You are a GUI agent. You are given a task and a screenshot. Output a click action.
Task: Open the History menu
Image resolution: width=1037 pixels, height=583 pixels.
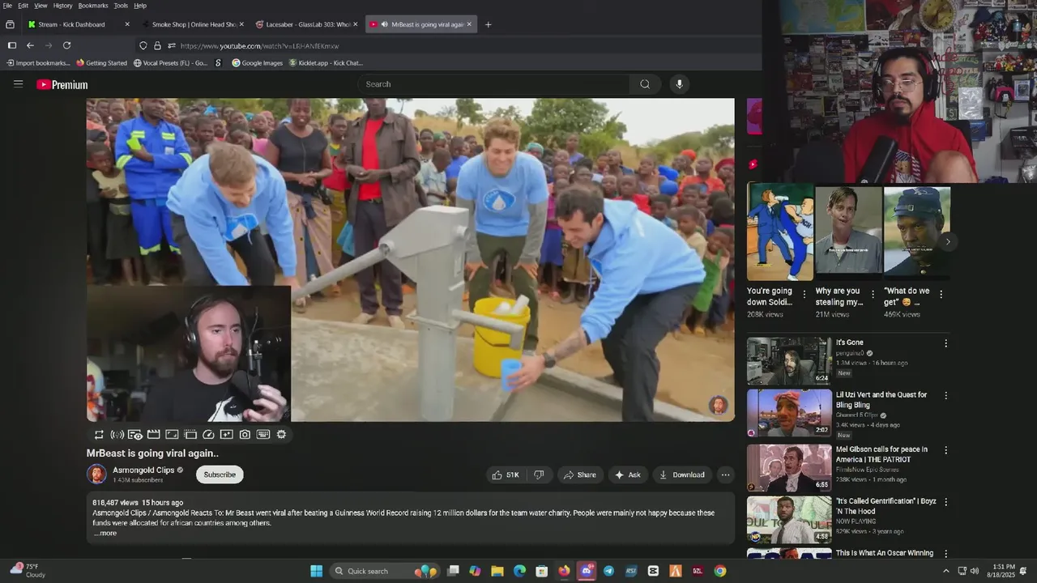(x=62, y=6)
